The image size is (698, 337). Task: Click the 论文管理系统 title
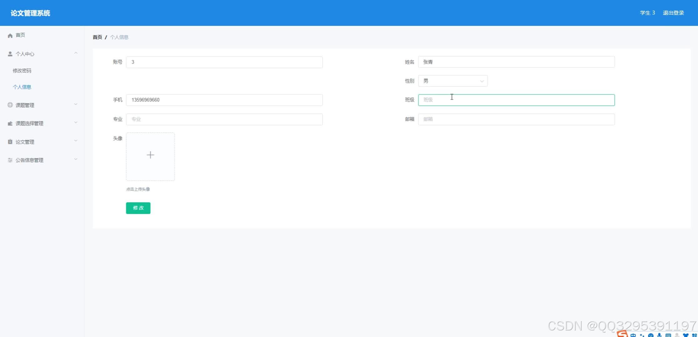pos(30,13)
